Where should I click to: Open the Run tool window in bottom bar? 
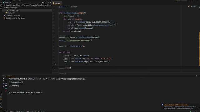coord(5,111)
